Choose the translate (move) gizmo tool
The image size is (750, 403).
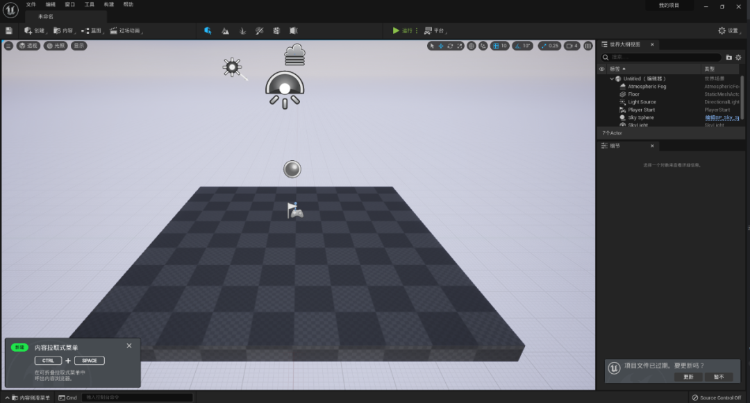[x=441, y=46]
